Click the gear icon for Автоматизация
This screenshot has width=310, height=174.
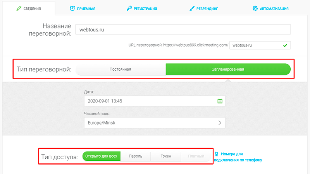[x=255, y=8]
